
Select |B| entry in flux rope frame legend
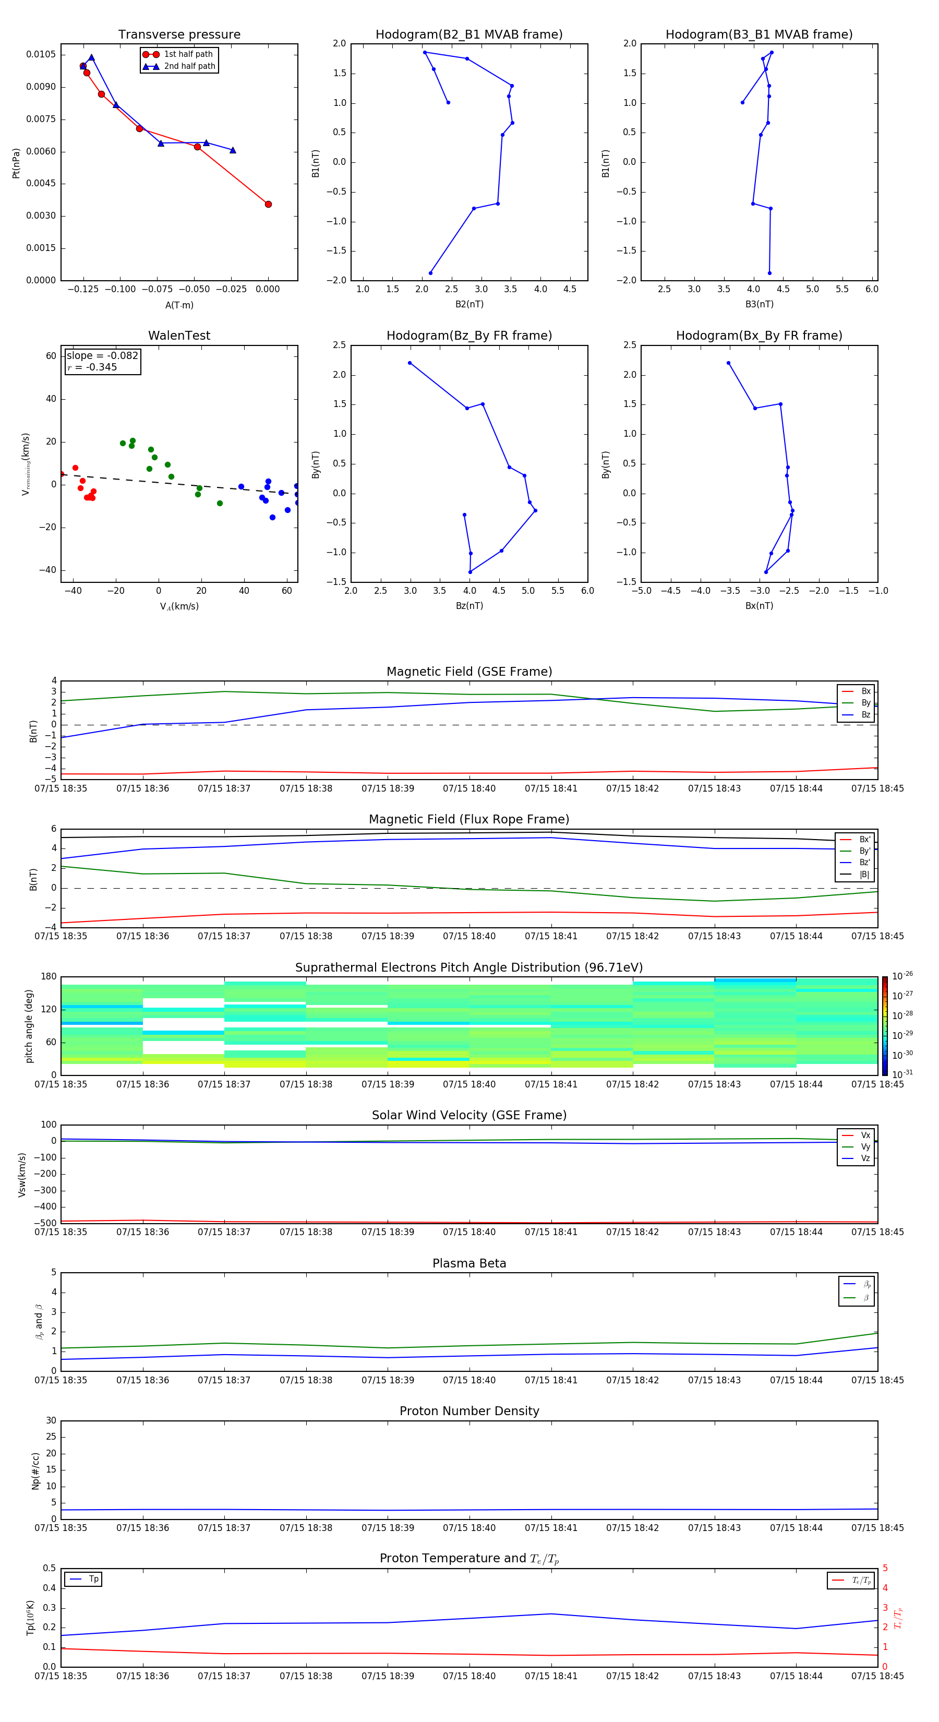(856, 875)
